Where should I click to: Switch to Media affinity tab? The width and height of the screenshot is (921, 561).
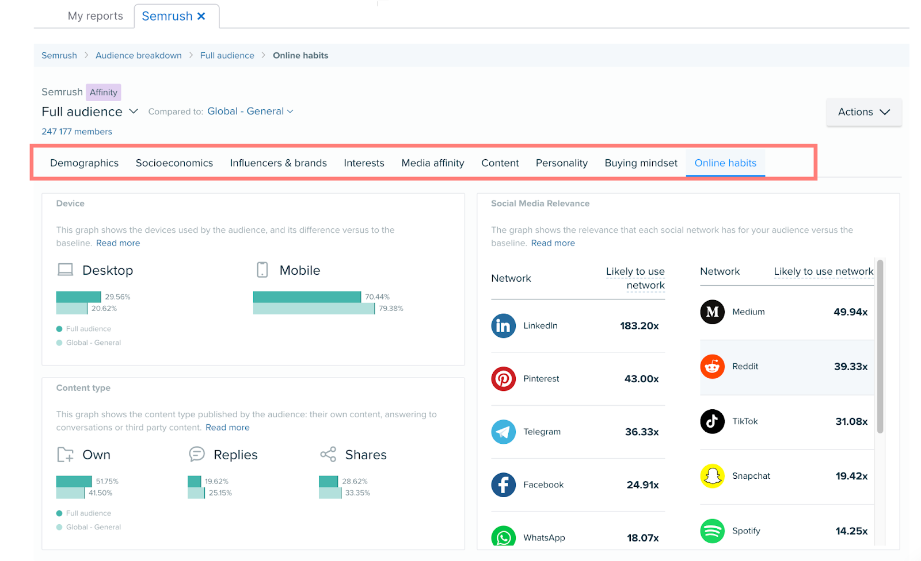433,163
